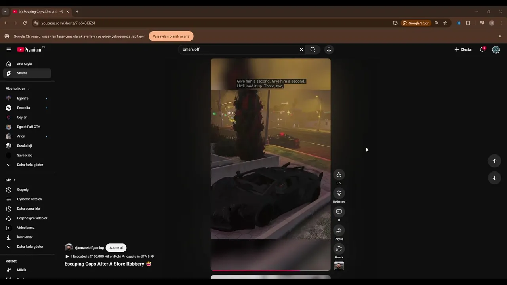Go to the previous short arrow
The image size is (507, 285).
coord(494,161)
